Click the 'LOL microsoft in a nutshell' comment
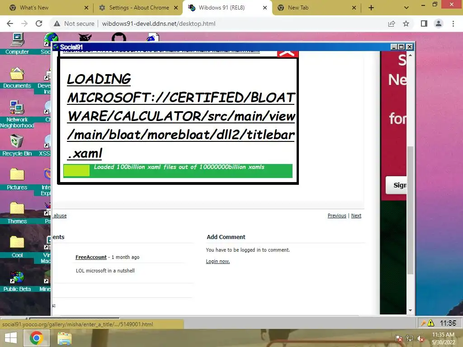Image resolution: width=463 pixels, height=347 pixels. click(x=105, y=271)
